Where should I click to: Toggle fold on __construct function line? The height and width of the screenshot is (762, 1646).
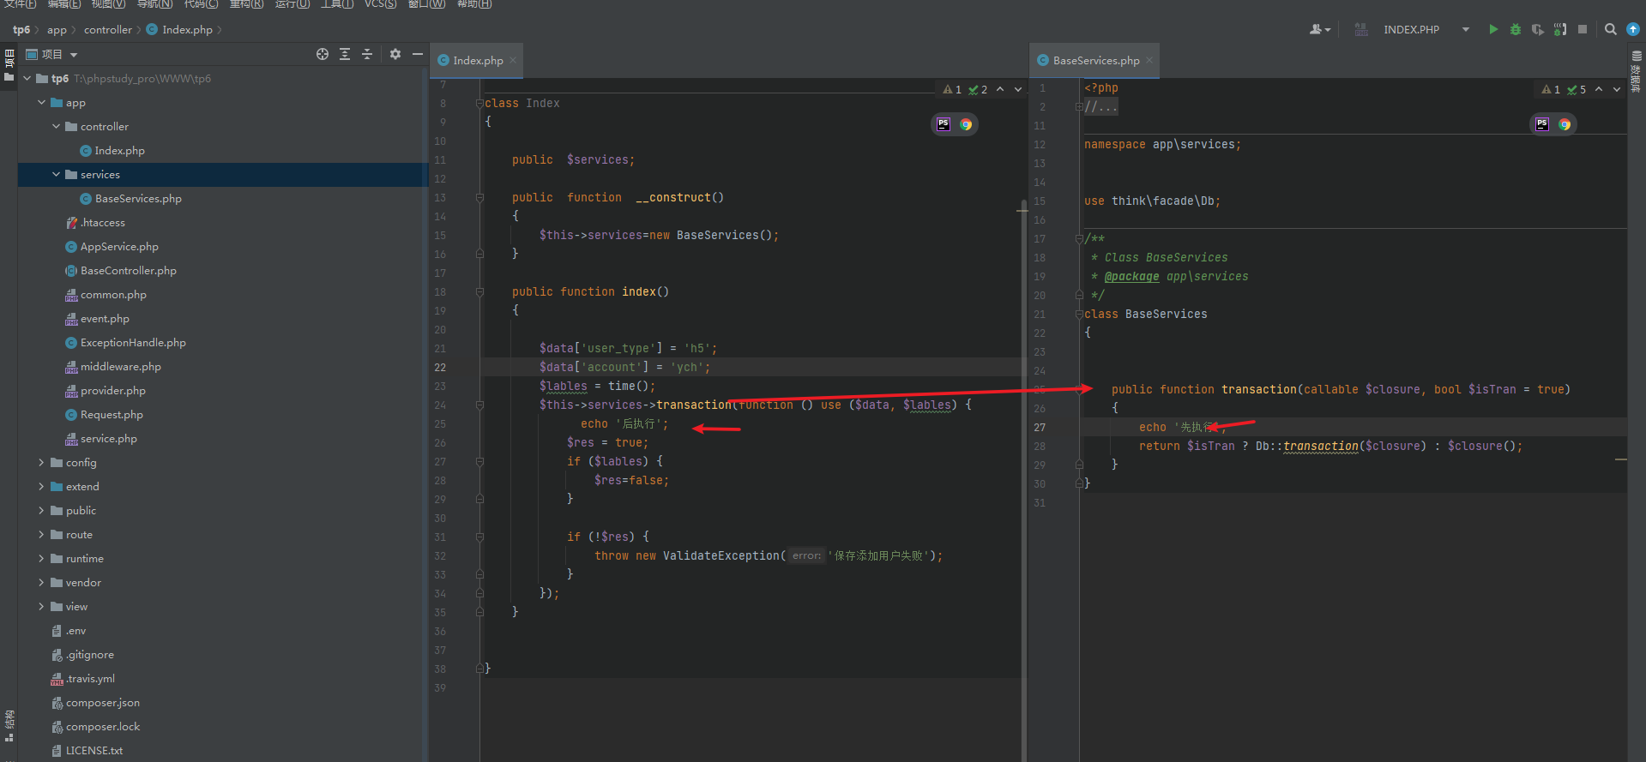[x=479, y=198]
